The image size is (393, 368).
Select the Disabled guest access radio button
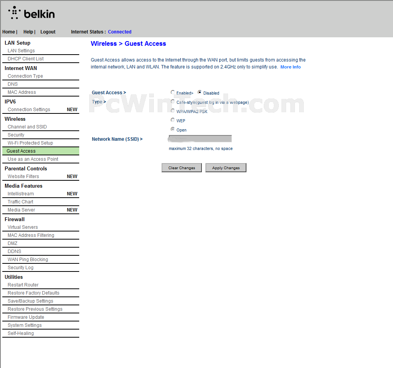200,92
